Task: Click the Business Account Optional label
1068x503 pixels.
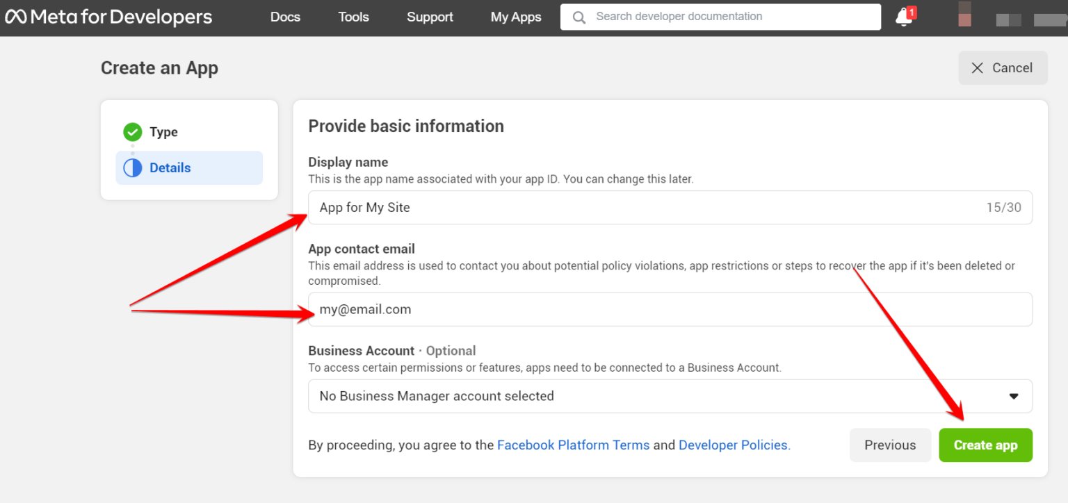Action: [392, 351]
